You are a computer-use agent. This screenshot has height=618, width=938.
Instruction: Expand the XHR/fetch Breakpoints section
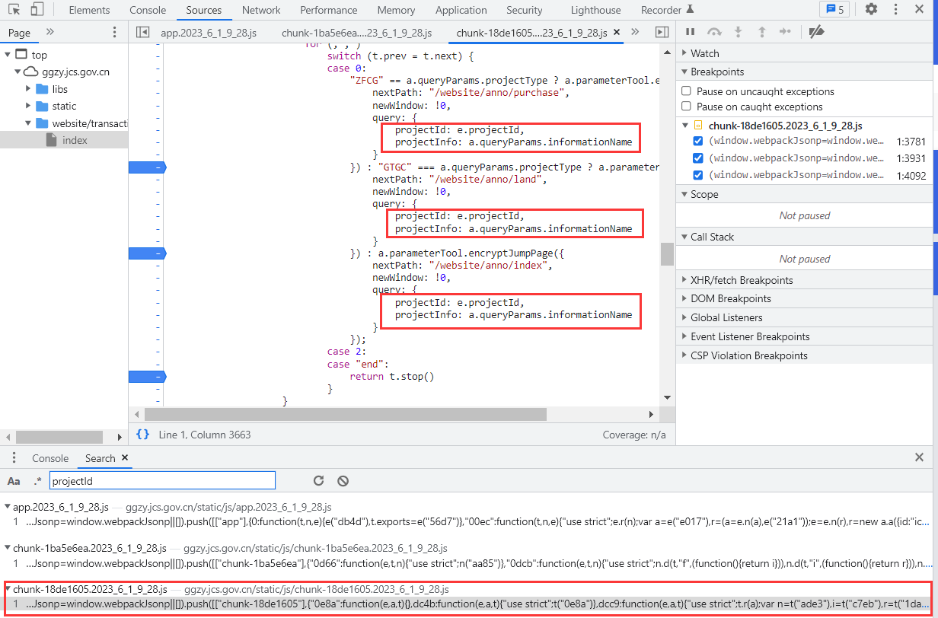point(741,280)
